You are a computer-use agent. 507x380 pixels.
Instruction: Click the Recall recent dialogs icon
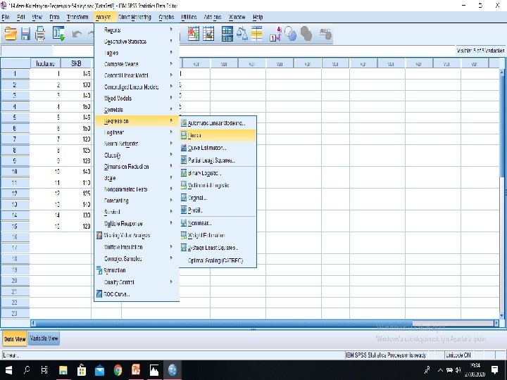(x=58, y=34)
